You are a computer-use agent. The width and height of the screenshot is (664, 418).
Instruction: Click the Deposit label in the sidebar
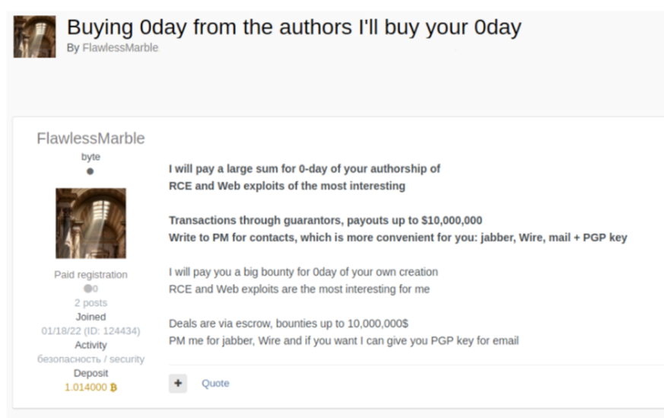pyautogui.click(x=91, y=373)
